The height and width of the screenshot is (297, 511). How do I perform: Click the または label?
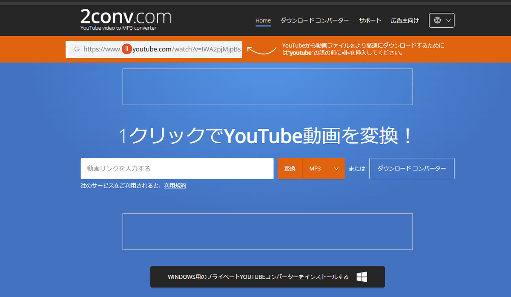(357, 169)
